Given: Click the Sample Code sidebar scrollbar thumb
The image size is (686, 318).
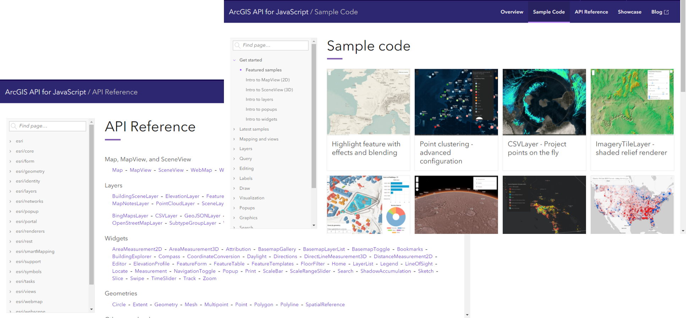Looking at the screenshot, I should pos(314,116).
